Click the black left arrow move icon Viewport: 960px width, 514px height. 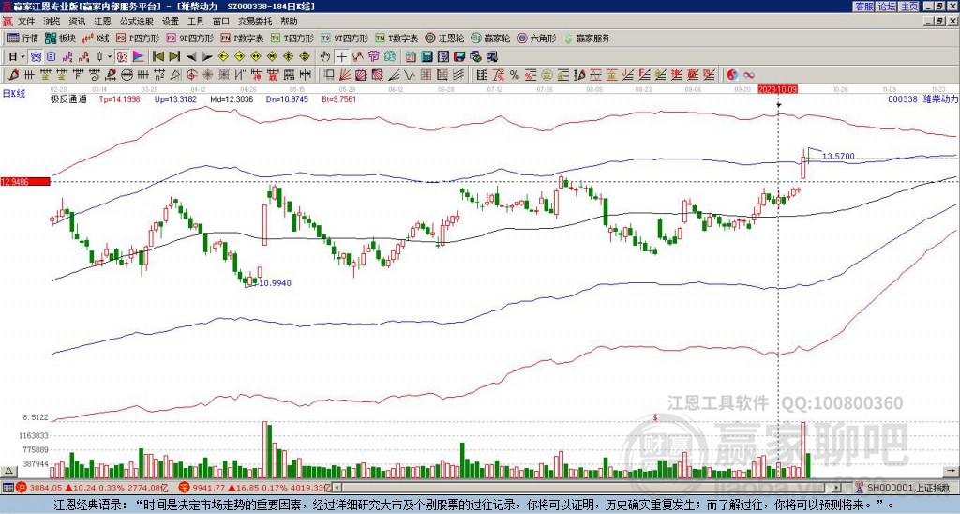pos(191,57)
